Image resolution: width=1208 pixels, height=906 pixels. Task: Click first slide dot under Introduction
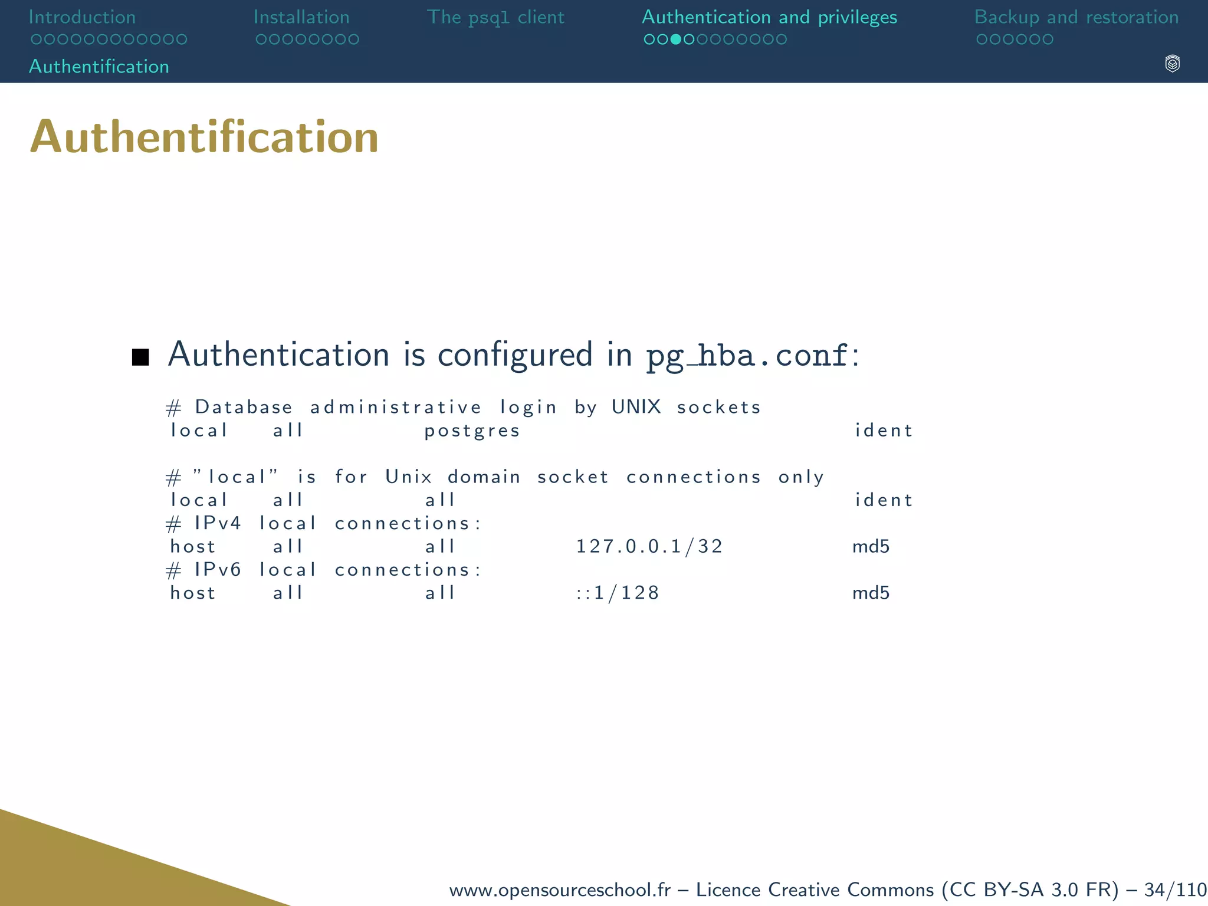[x=37, y=40]
